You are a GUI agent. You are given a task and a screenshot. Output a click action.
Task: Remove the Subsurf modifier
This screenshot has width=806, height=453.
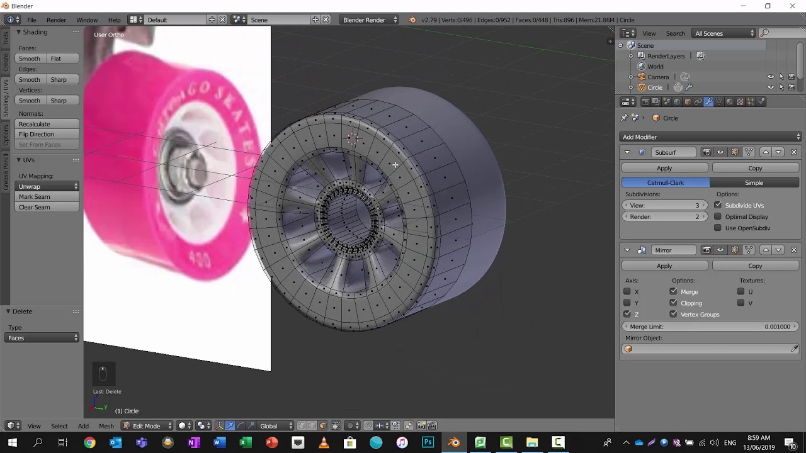tap(793, 152)
